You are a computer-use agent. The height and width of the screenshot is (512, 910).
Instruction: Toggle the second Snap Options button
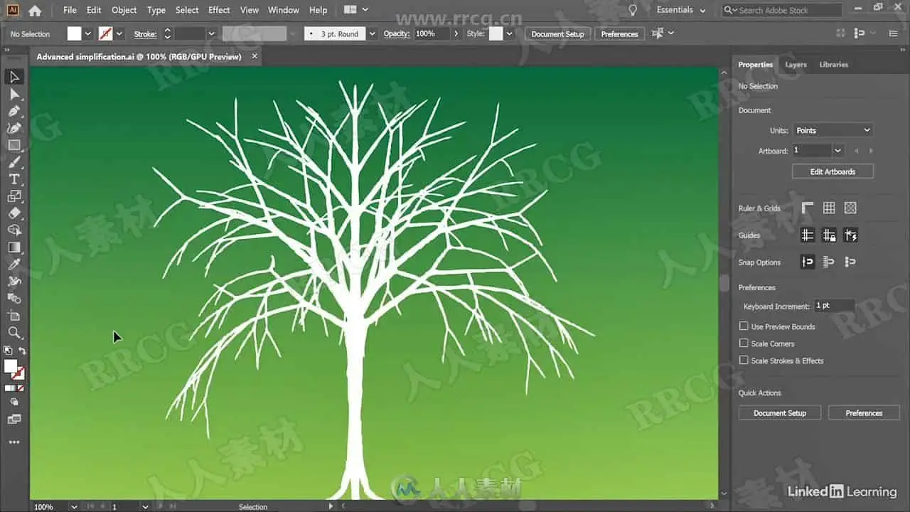click(x=829, y=262)
